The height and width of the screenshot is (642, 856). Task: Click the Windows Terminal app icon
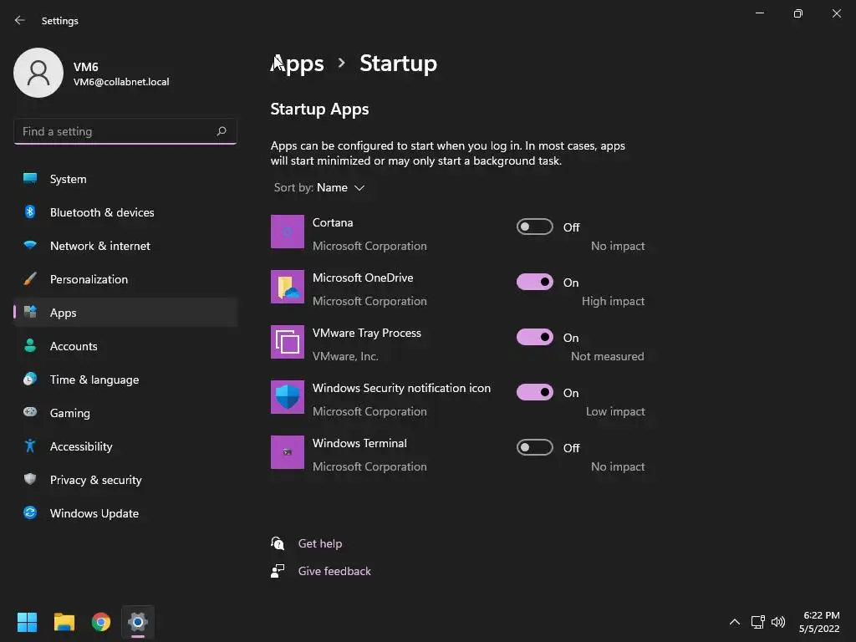[288, 452]
